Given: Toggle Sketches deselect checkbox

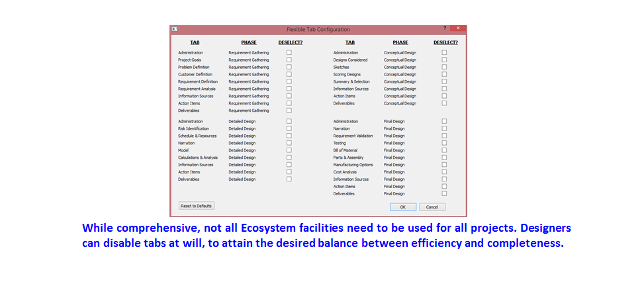Looking at the screenshot, I should 445,67.
